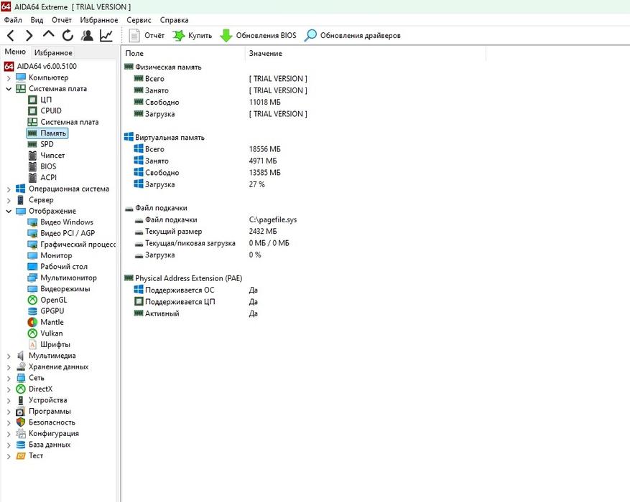The width and height of the screenshot is (630, 502).
Task: Click the Отчёт report toolbar button
Action: point(147,36)
